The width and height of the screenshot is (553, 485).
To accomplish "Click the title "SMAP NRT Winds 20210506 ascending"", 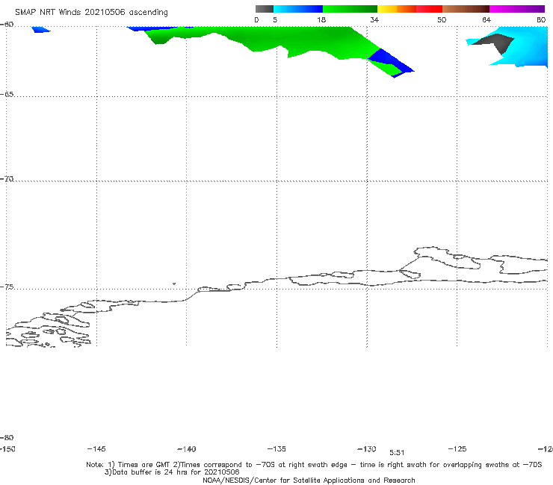I will 91,13.
